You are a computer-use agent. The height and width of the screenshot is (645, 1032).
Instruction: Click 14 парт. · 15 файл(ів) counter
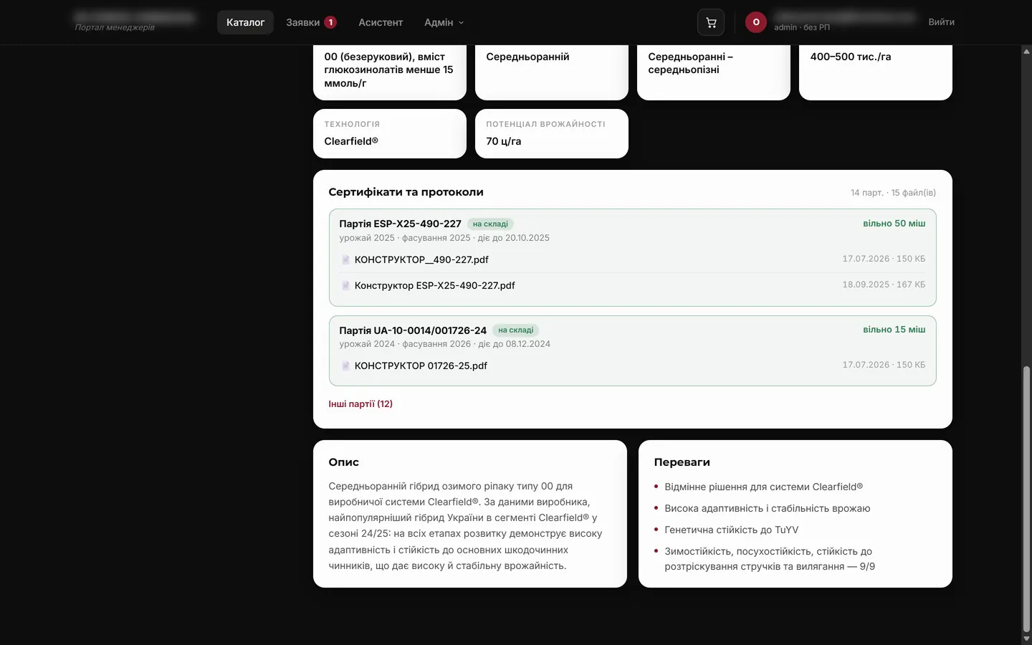(x=893, y=193)
